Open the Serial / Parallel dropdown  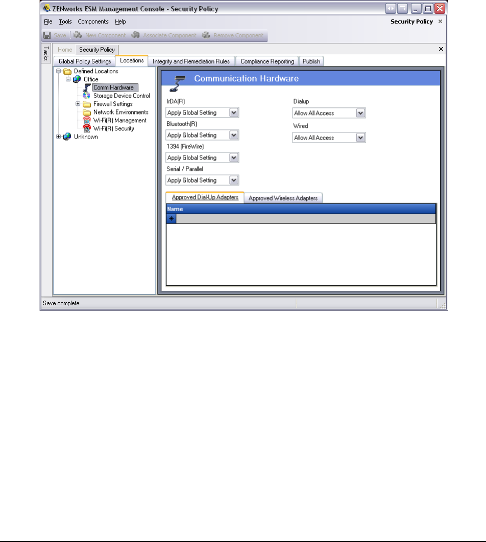234,180
